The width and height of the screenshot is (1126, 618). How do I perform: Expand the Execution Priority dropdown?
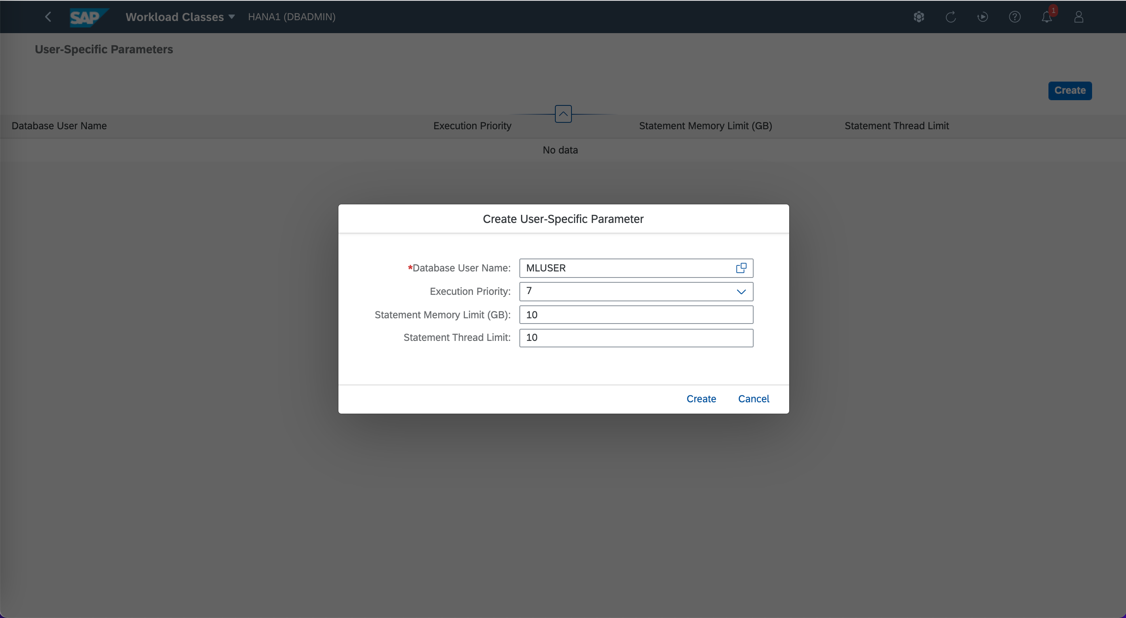[x=741, y=292]
